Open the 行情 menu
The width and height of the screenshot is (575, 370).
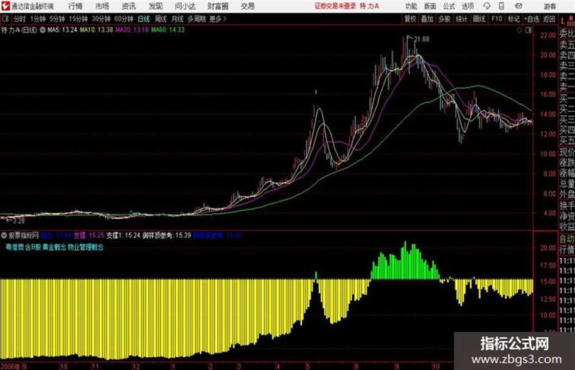[x=75, y=6]
